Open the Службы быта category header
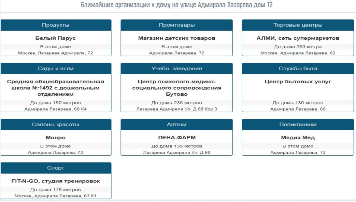 tap(298, 68)
